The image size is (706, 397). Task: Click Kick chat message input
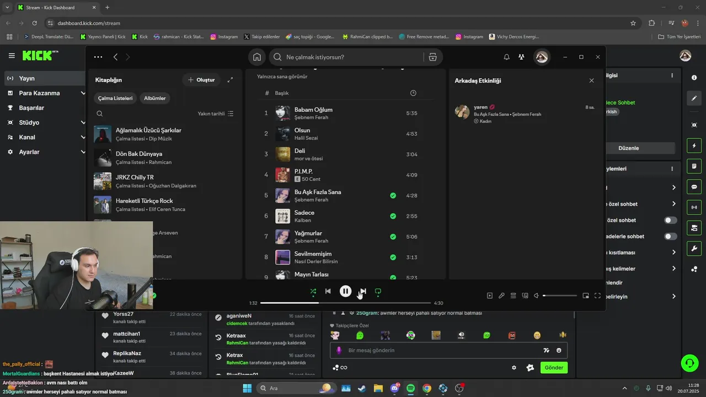tap(441, 350)
